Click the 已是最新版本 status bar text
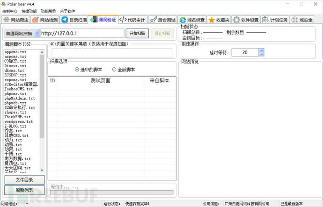 (292, 204)
